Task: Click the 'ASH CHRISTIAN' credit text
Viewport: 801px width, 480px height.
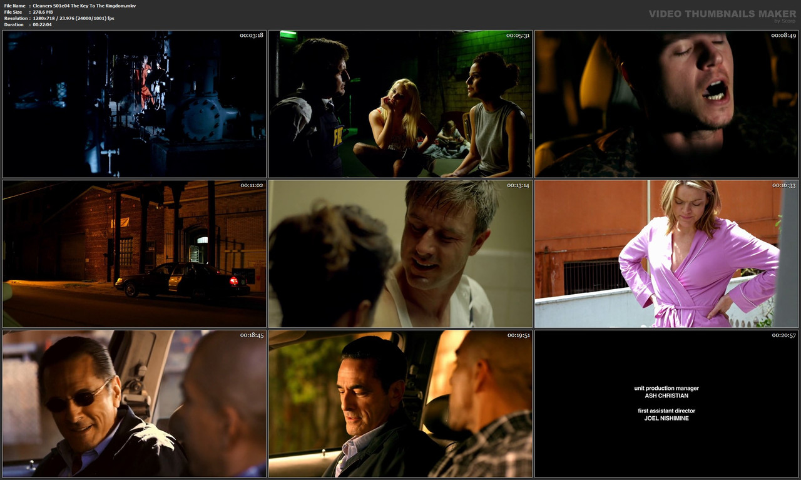Action: tap(666, 396)
